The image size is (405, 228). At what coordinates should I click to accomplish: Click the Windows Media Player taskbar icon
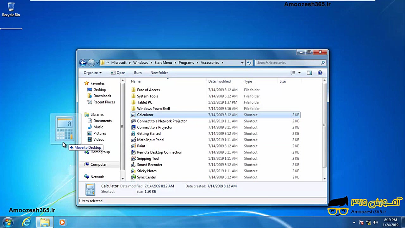point(62,222)
